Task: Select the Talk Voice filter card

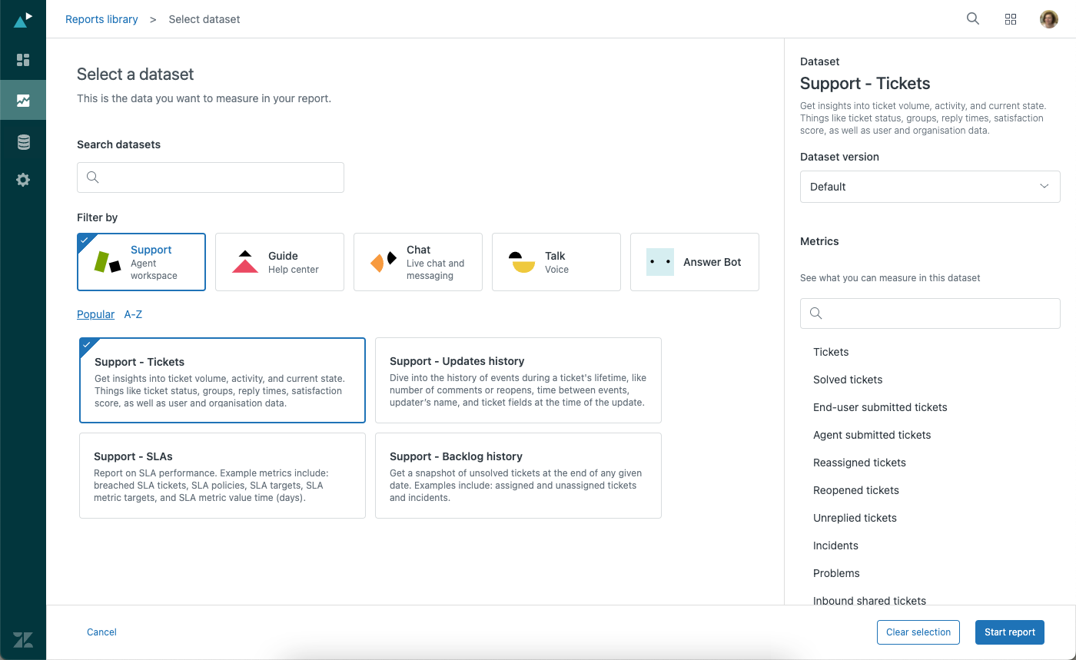Action: [x=556, y=261]
